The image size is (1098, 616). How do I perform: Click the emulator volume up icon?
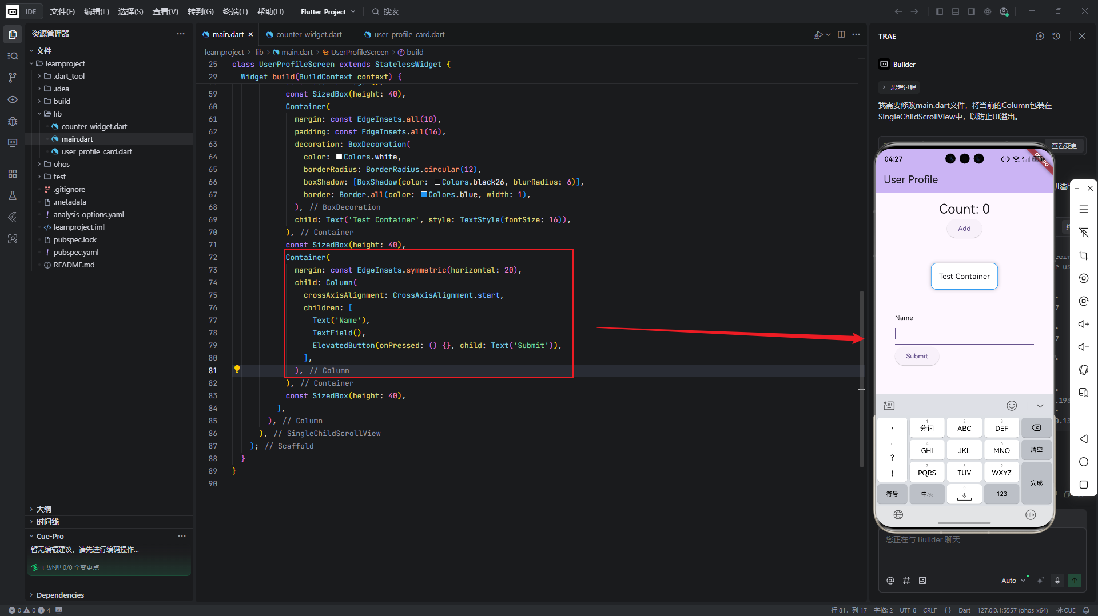1084,324
